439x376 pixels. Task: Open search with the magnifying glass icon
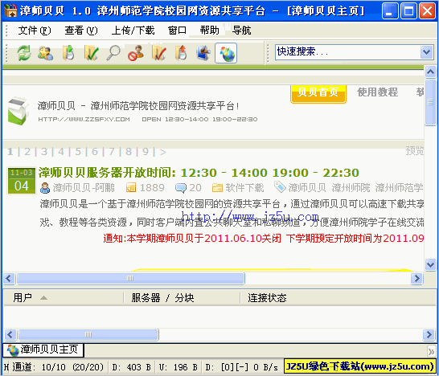tap(113, 53)
